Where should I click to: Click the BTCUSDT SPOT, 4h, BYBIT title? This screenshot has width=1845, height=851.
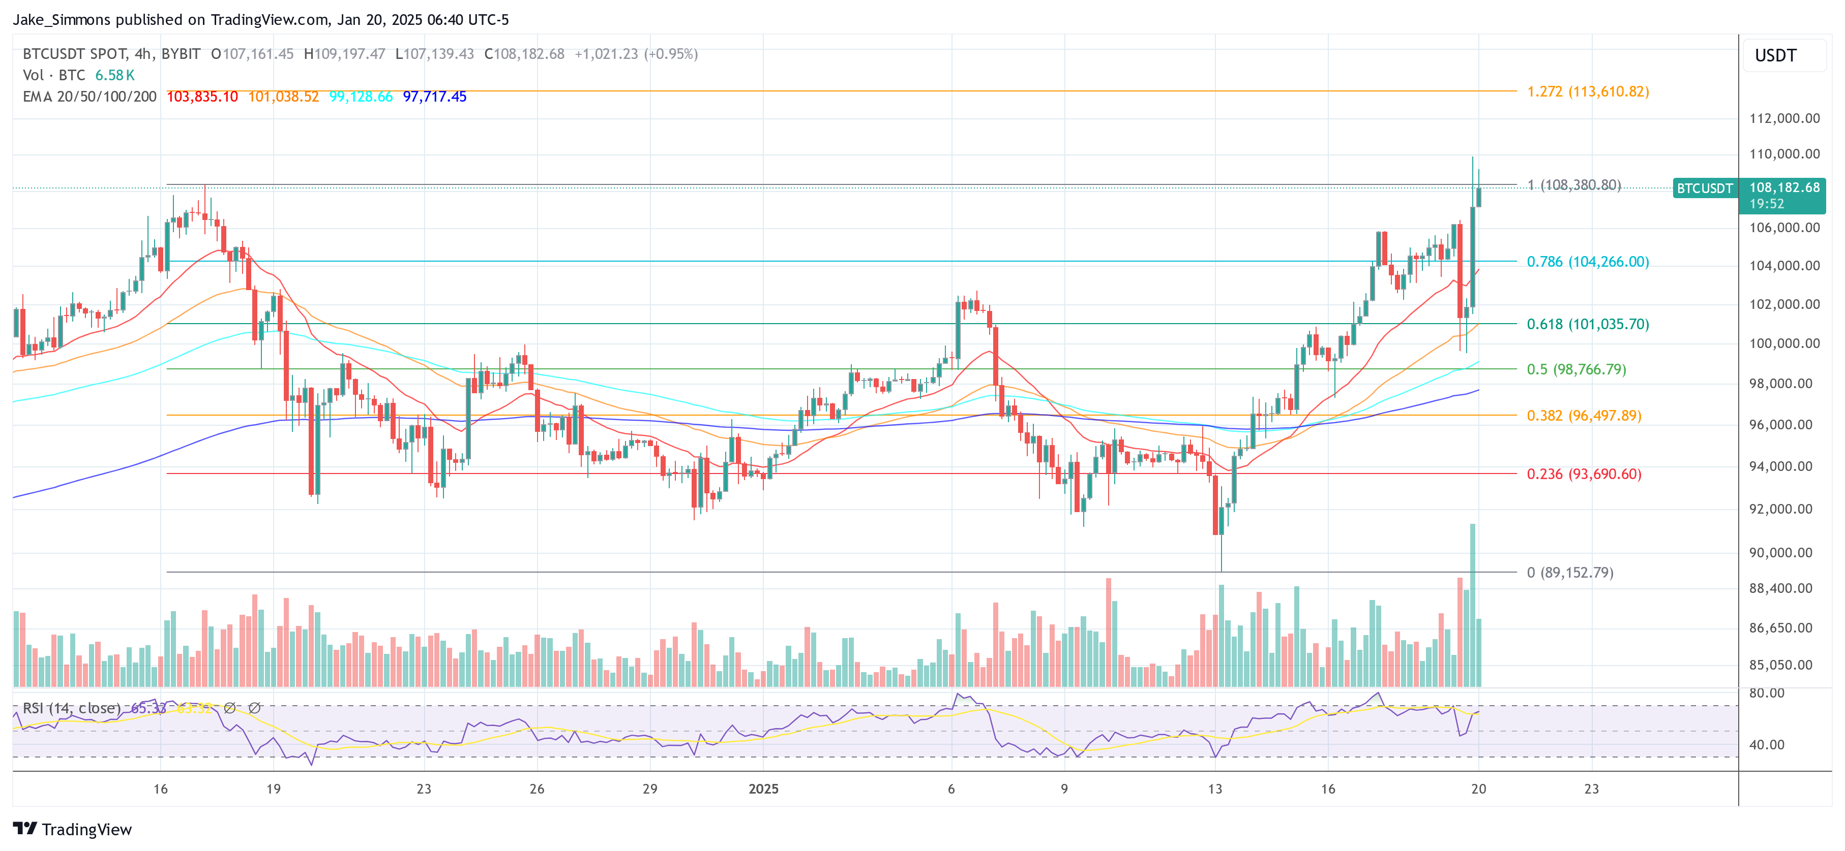tap(112, 54)
